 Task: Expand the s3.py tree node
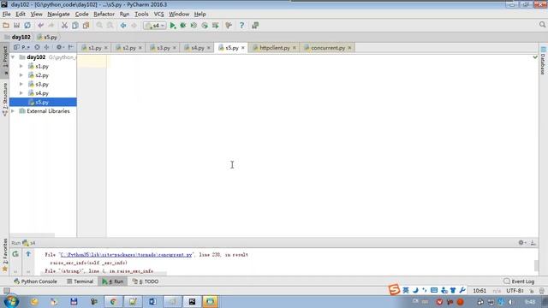tap(21, 84)
